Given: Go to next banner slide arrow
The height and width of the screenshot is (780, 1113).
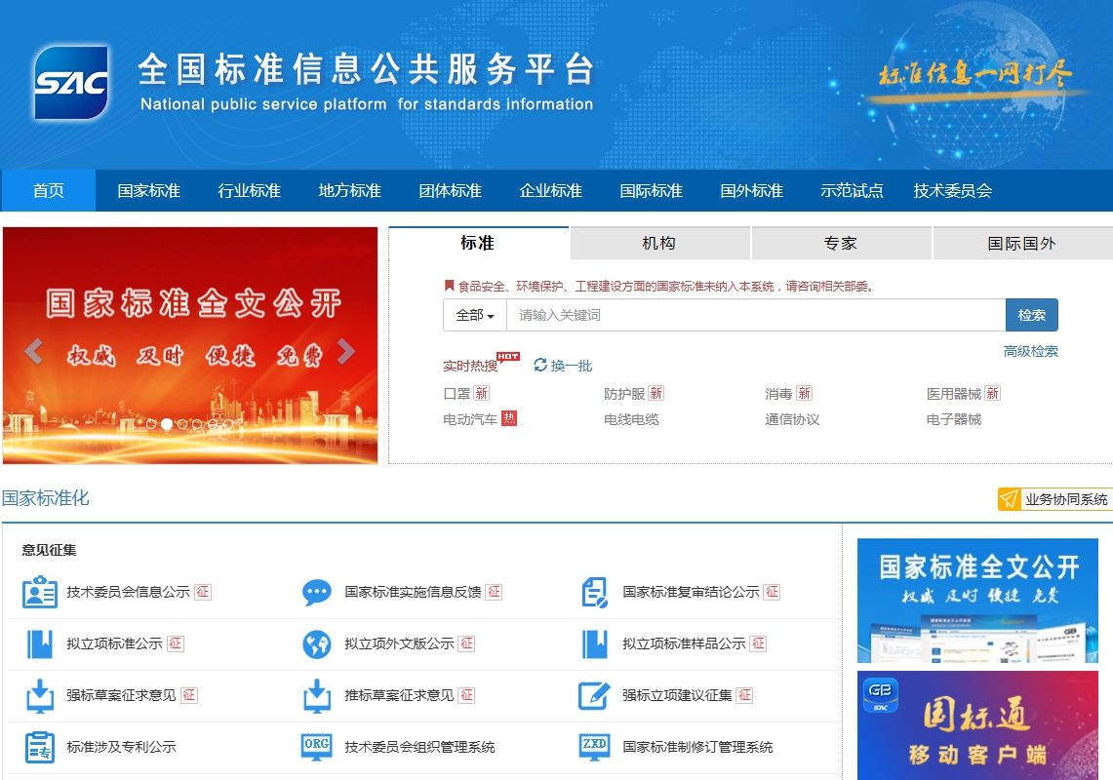Looking at the screenshot, I should point(346,352).
